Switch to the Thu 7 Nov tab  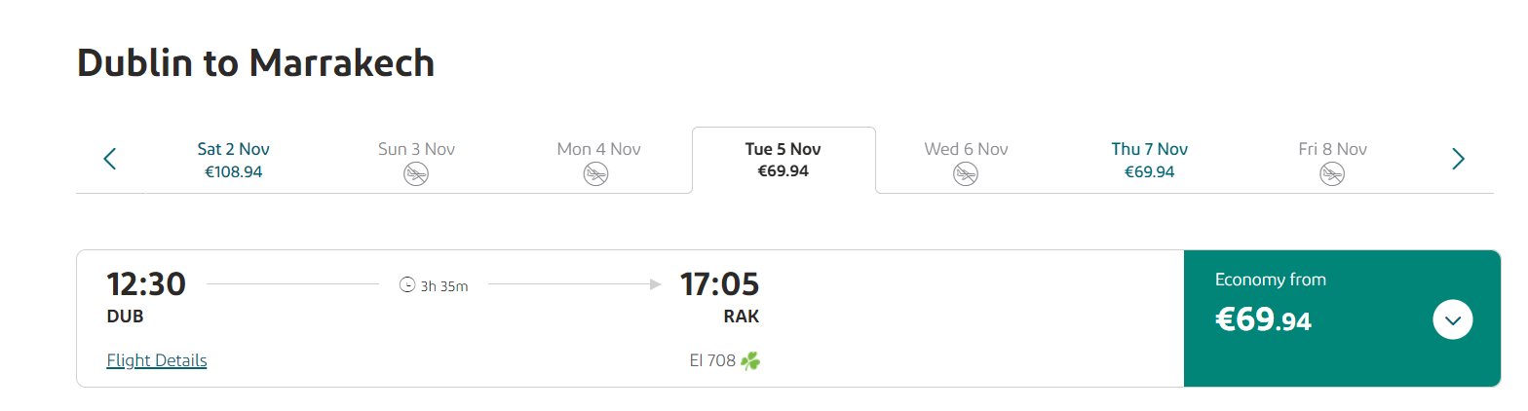tap(1150, 161)
